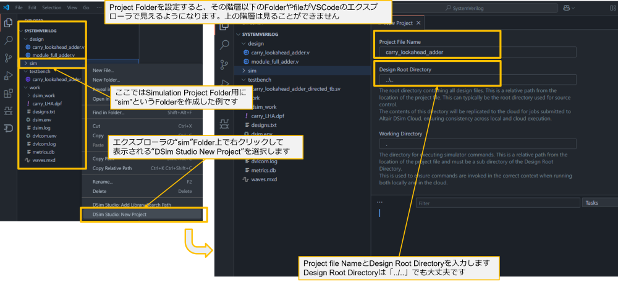618x282 pixels.
Task: Open the Selection menu
Action: tap(52, 7)
